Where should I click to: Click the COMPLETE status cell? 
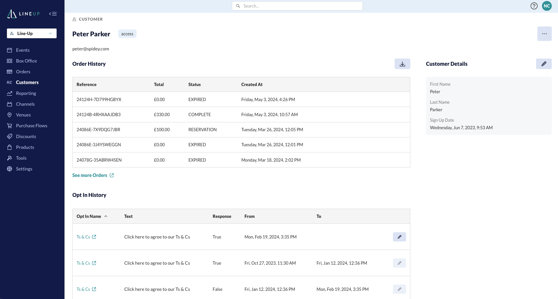(199, 114)
